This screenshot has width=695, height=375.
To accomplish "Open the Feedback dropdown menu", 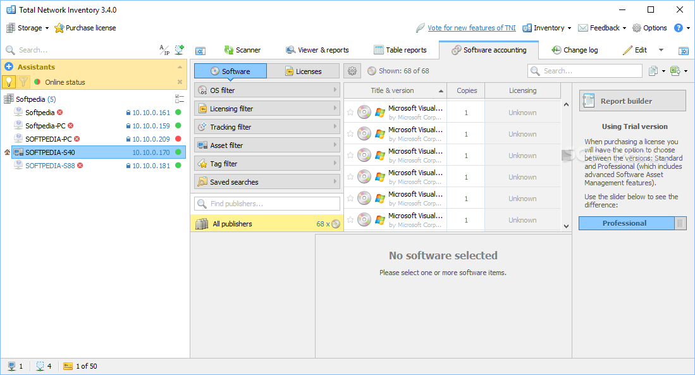I will point(603,28).
